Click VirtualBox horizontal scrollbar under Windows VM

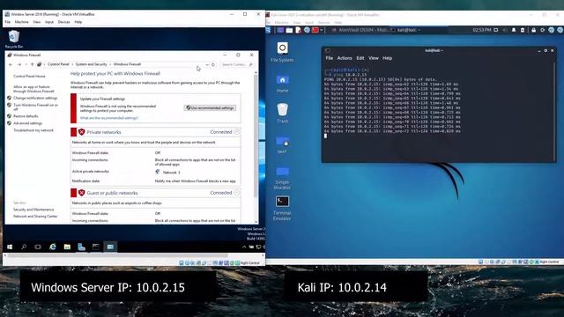(x=117, y=255)
